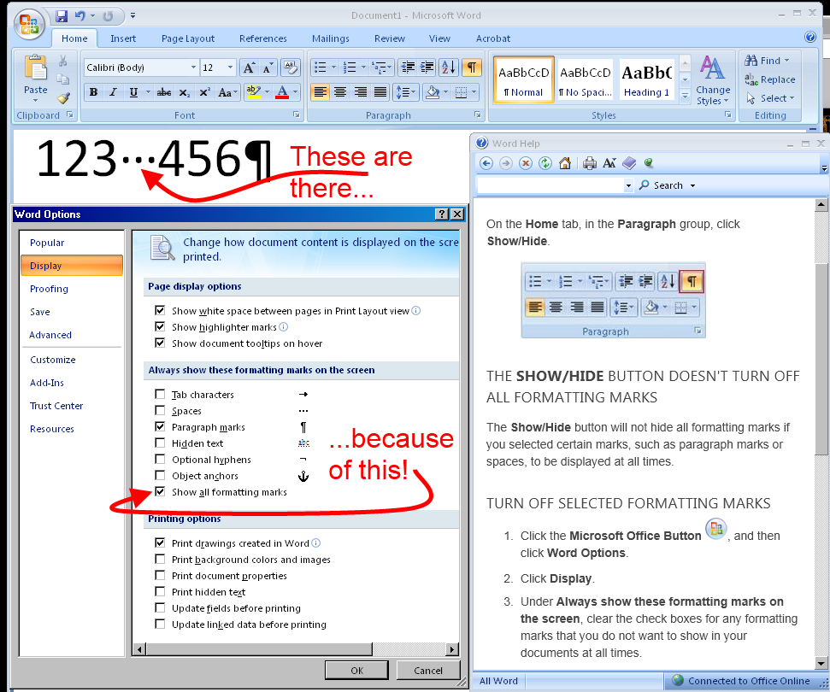Clear formatting in Font group
Image resolution: width=830 pixels, height=692 pixels.
pyautogui.click(x=290, y=67)
